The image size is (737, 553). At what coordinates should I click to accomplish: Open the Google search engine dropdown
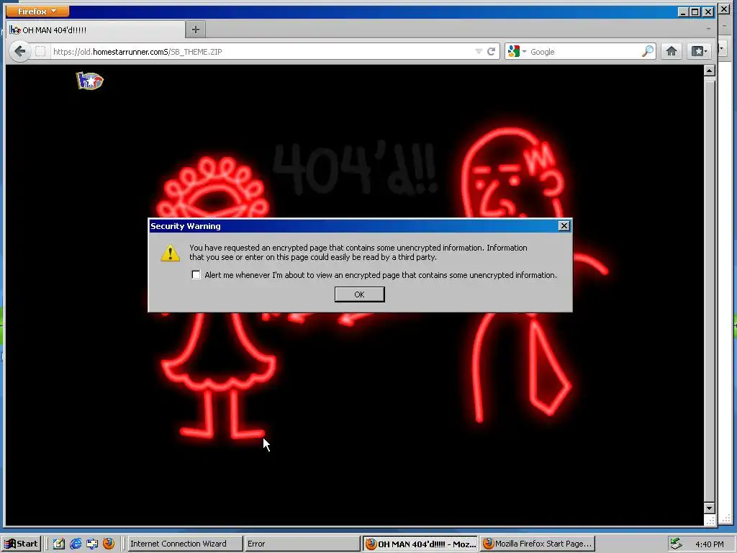pyautogui.click(x=517, y=51)
